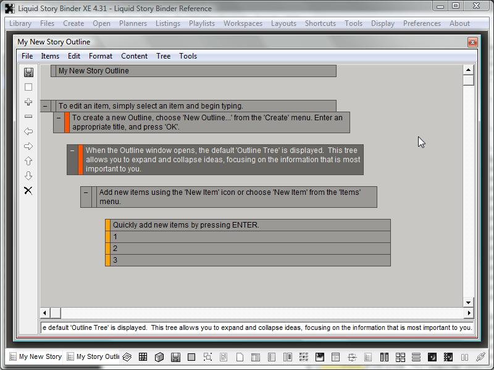Open the Tree menu in outline window

tap(163, 56)
